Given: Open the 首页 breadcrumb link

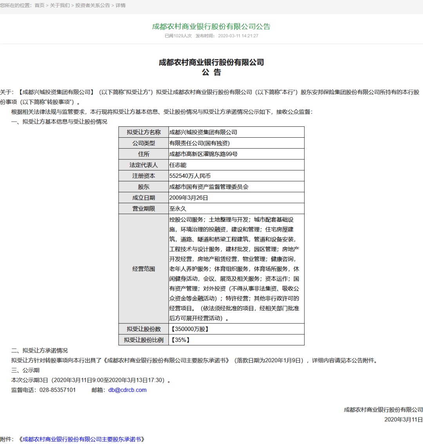Looking at the screenshot, I should pos(40,5).
